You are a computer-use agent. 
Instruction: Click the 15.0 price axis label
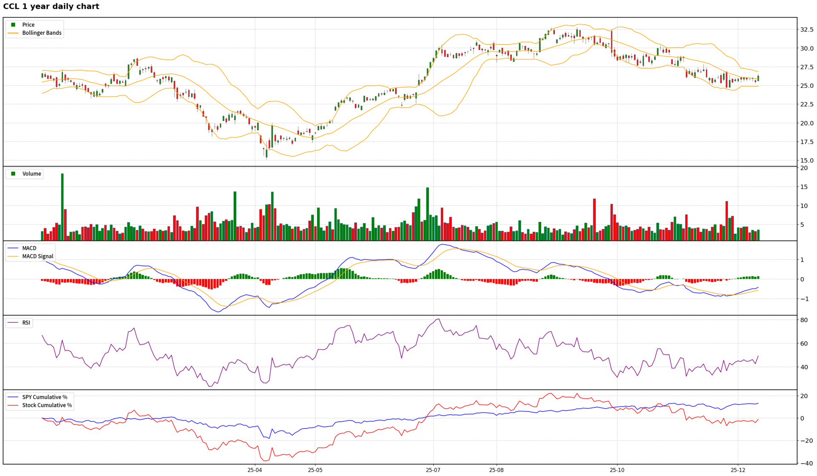(x=807, y=161)
